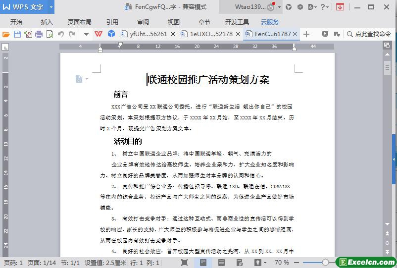Image resolution: width=397 pixels, height=268 pixels.
Task: Switch to outline view in status bar
Action: click(x=222, y=263)
